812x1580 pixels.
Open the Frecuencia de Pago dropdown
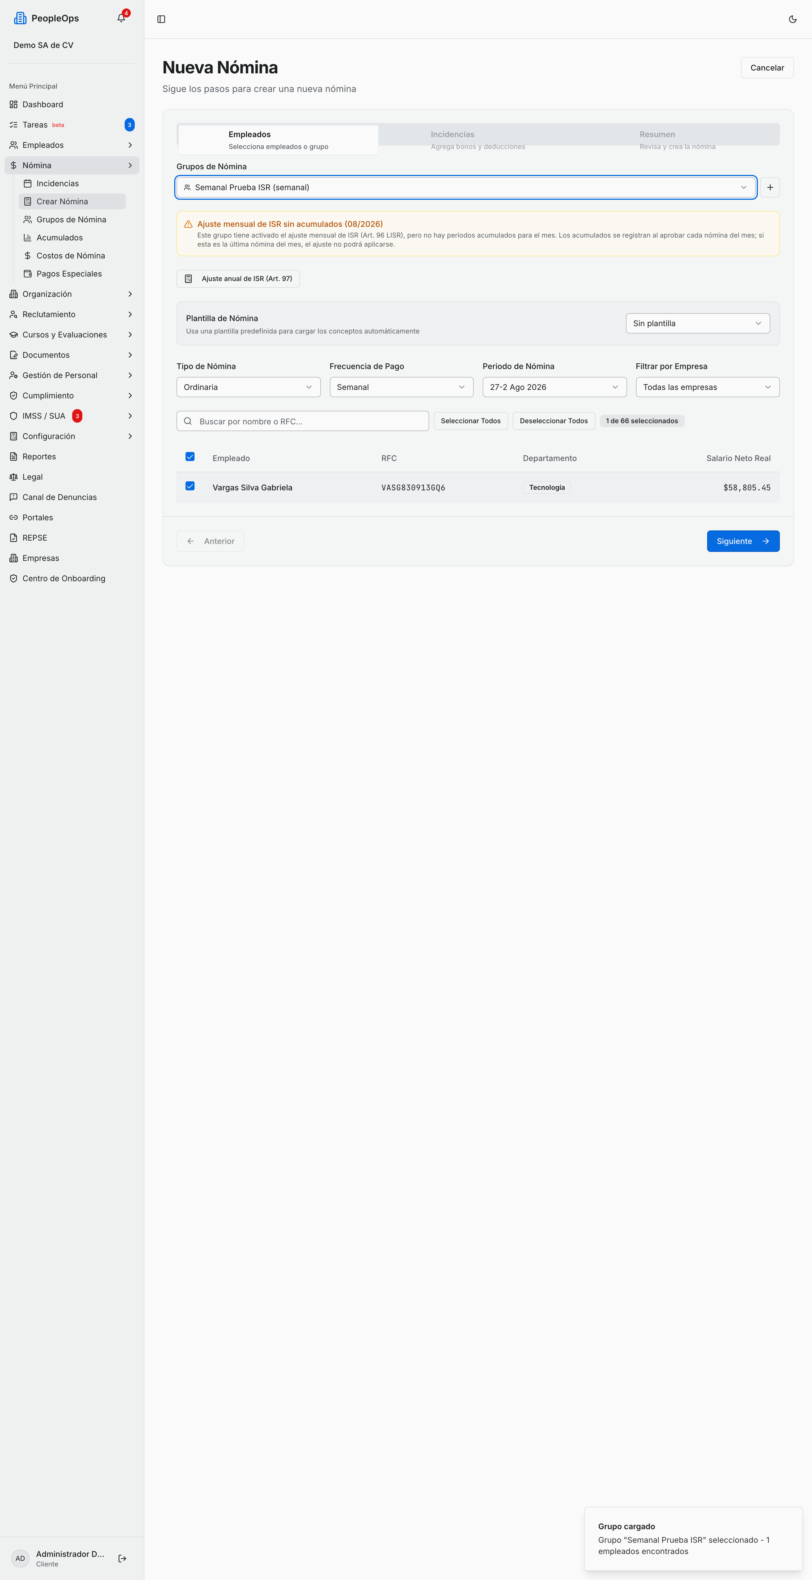point(401,387)
